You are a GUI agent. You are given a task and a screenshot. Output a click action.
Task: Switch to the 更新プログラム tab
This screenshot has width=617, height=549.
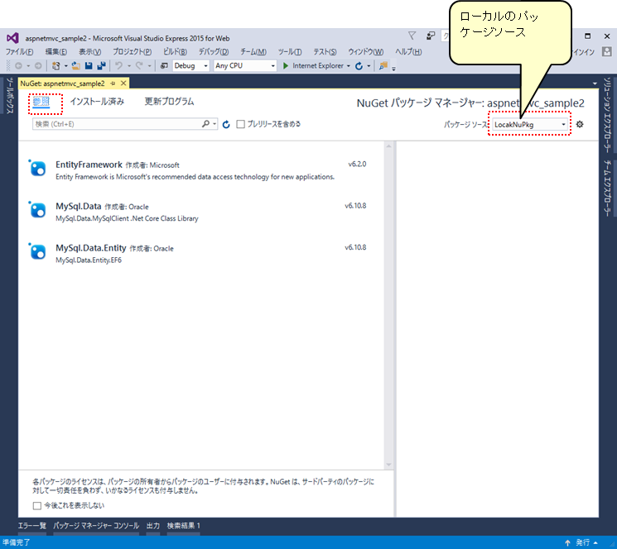[x=169, y=102]
